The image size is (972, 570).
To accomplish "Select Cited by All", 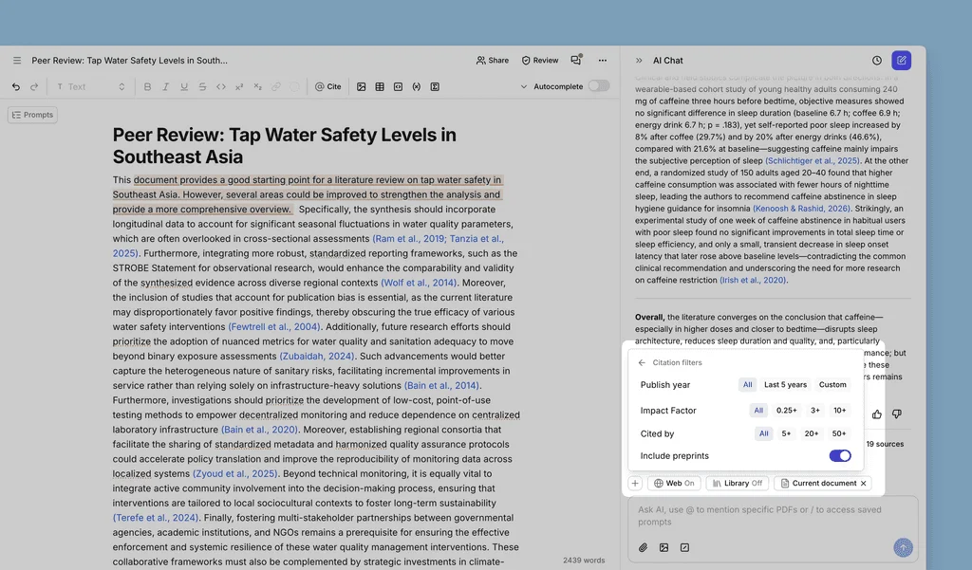I will pos(764,433).
